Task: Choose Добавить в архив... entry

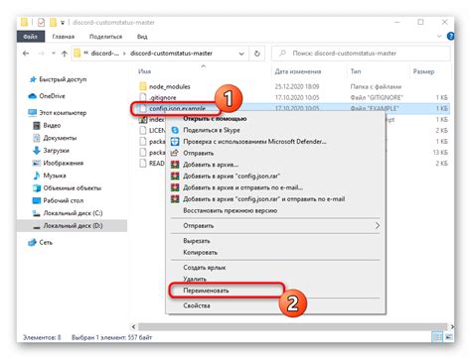Action: (x=211, y=165)
